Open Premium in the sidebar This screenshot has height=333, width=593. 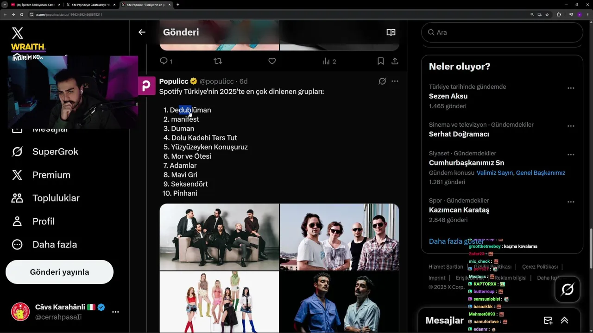tap(41, 175)
